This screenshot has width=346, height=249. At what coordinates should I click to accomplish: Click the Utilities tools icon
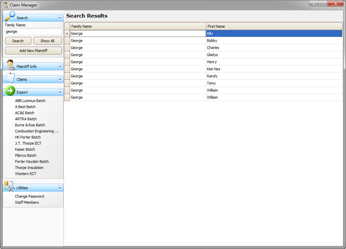point(9,186)
